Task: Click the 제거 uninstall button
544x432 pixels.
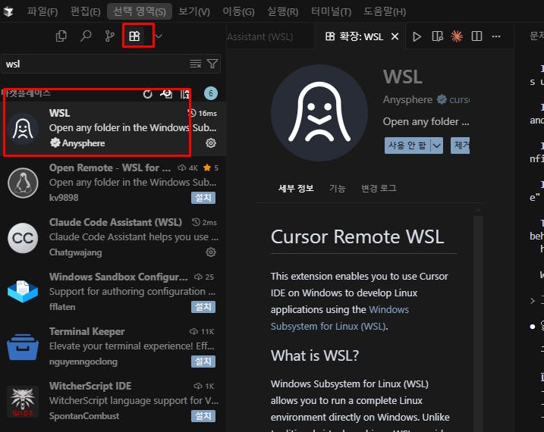Action: [461, 146]
